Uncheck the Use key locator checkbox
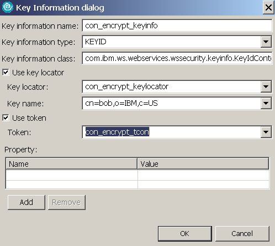The height and width of the screenshot is (246, 275). (x=6, y=72)
